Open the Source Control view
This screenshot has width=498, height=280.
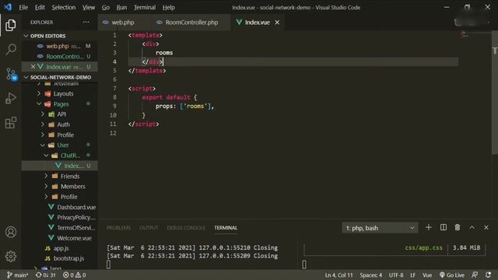point(11,74)
